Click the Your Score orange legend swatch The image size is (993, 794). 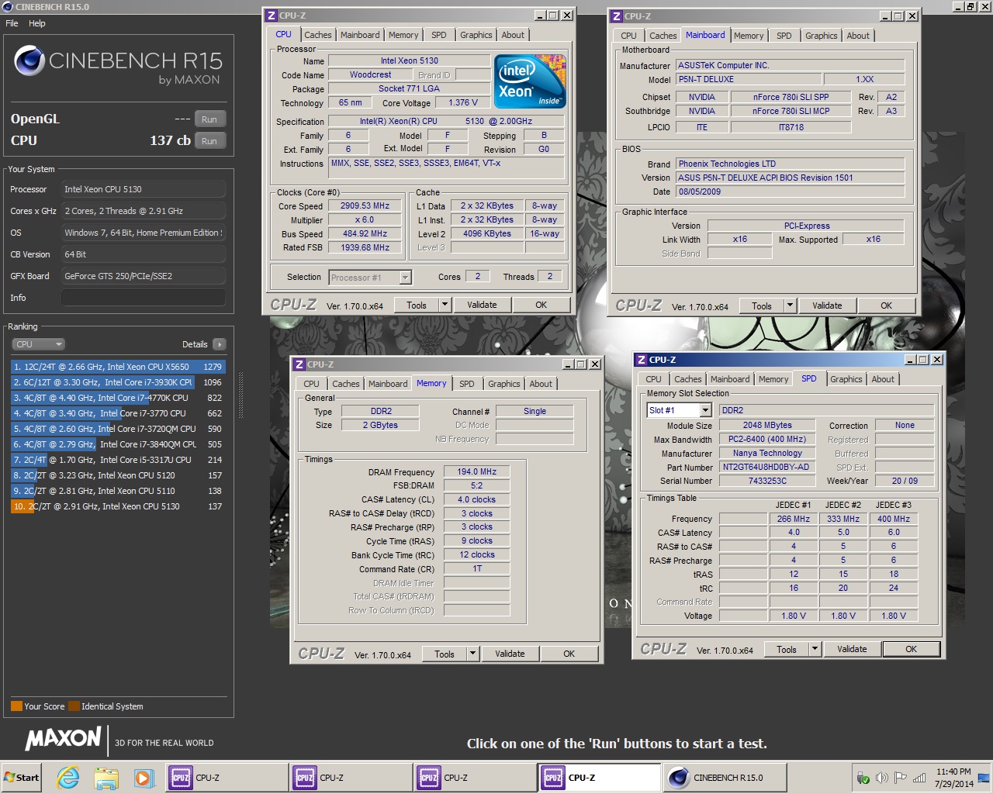[16, 706]
